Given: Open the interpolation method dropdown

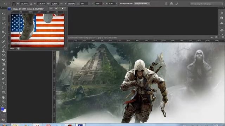Looking at the screenshot, I should 142,3.
